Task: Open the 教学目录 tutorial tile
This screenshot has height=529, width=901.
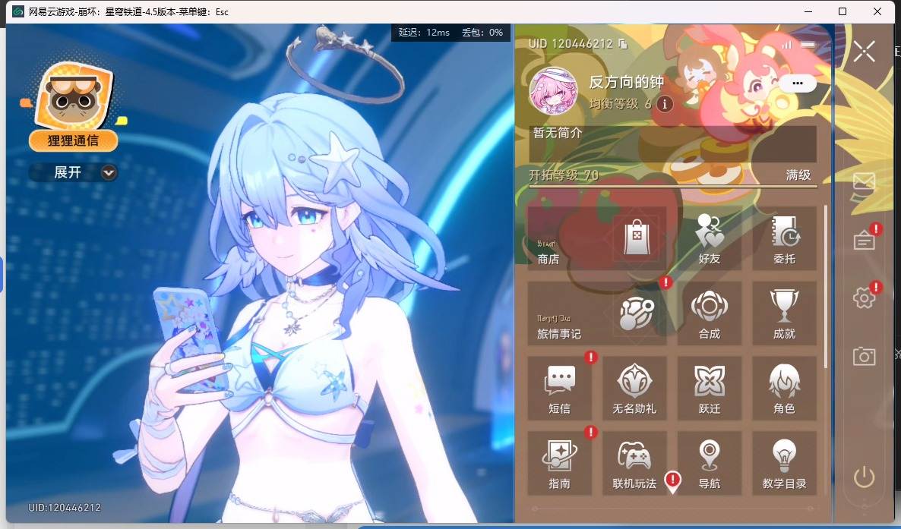Action: tap(784, 463)
